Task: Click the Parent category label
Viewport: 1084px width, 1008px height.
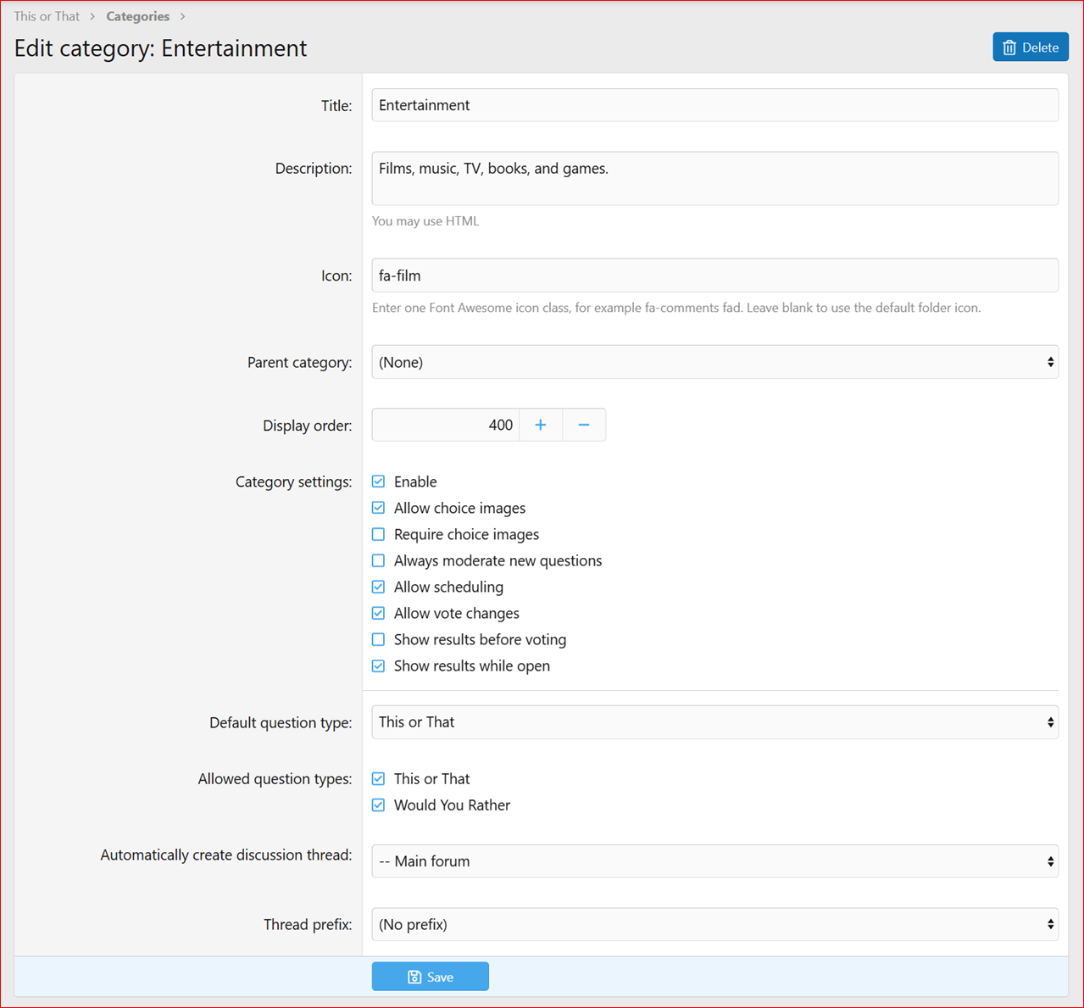Action: 299,363
